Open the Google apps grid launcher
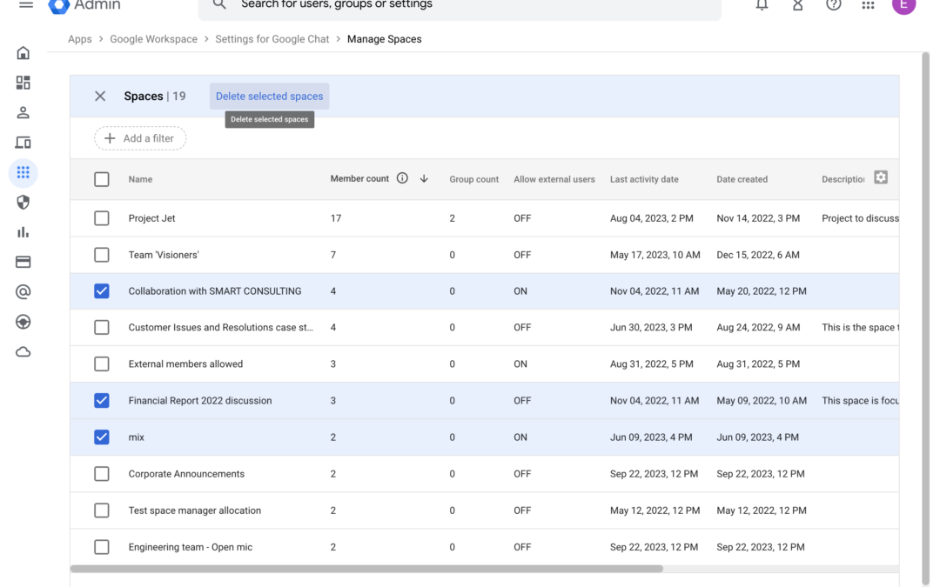The height and width of the screenshot is (587, 940). 868,5
